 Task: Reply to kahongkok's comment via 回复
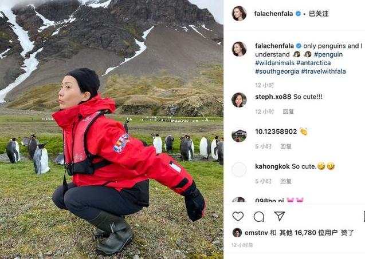[x=286, y=181]
